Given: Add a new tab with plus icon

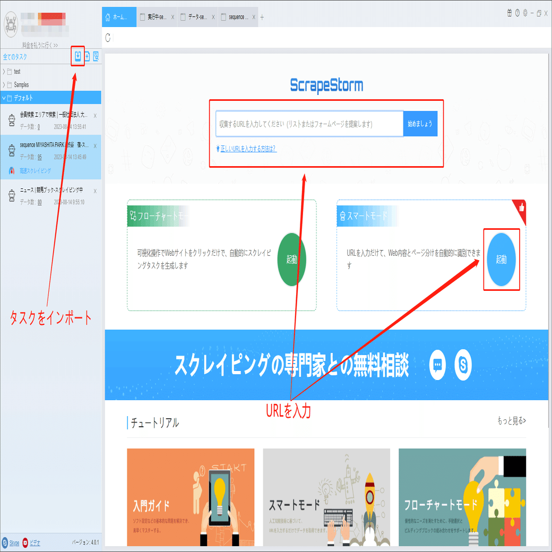Looking at the screenshot, I should (262, 17).
